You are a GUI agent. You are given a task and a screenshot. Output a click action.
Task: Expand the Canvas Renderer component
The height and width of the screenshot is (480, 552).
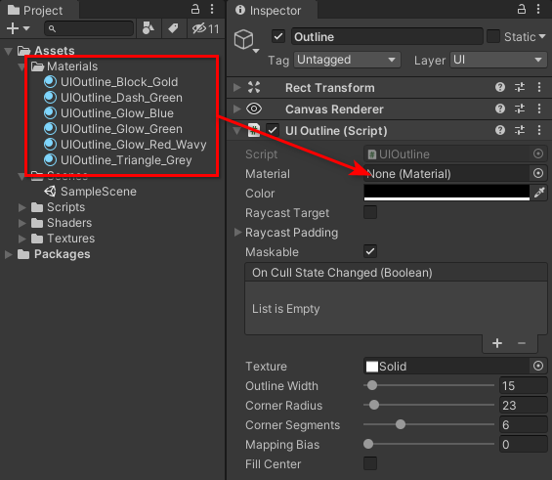[237, 109]
